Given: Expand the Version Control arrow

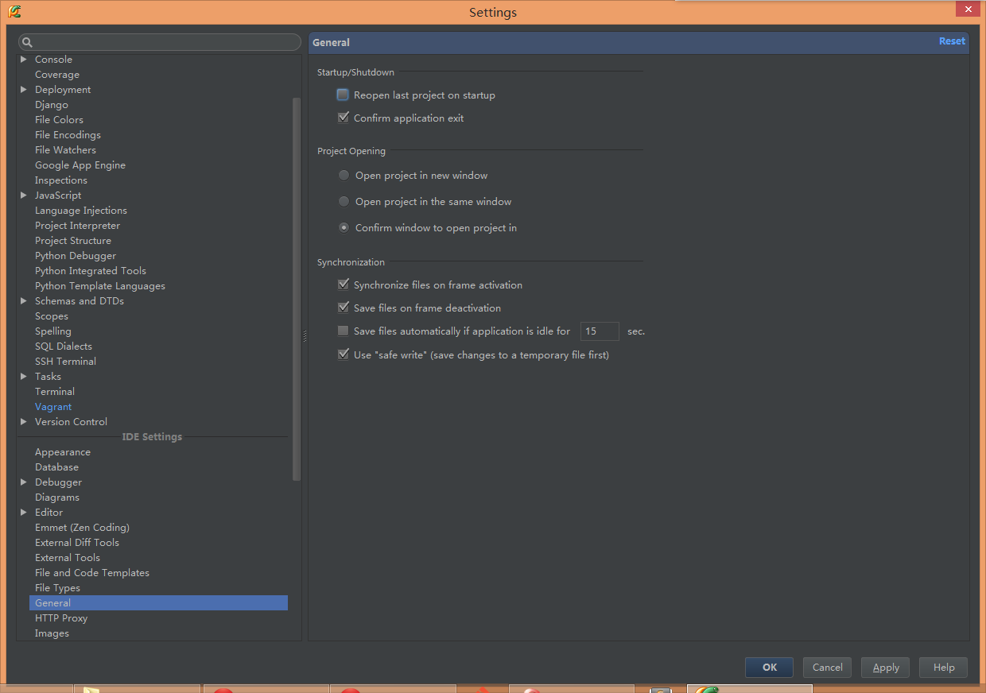Looking at the screenshot, I should click(x=24, y=422).
